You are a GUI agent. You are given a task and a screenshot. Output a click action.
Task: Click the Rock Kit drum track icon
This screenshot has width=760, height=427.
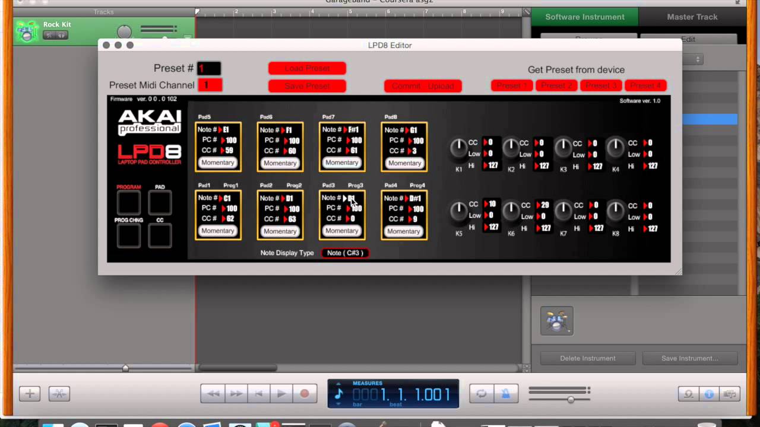point(27,31)
